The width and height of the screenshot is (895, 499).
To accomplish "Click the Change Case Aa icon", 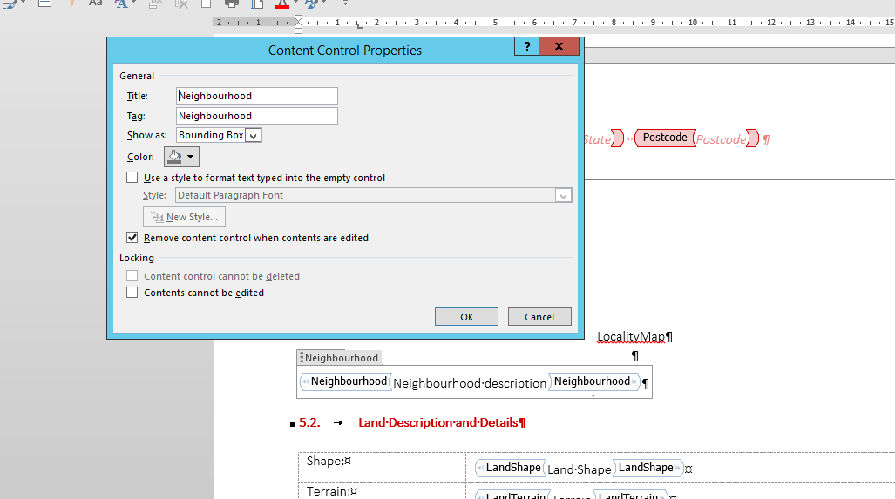I will 95,3.
